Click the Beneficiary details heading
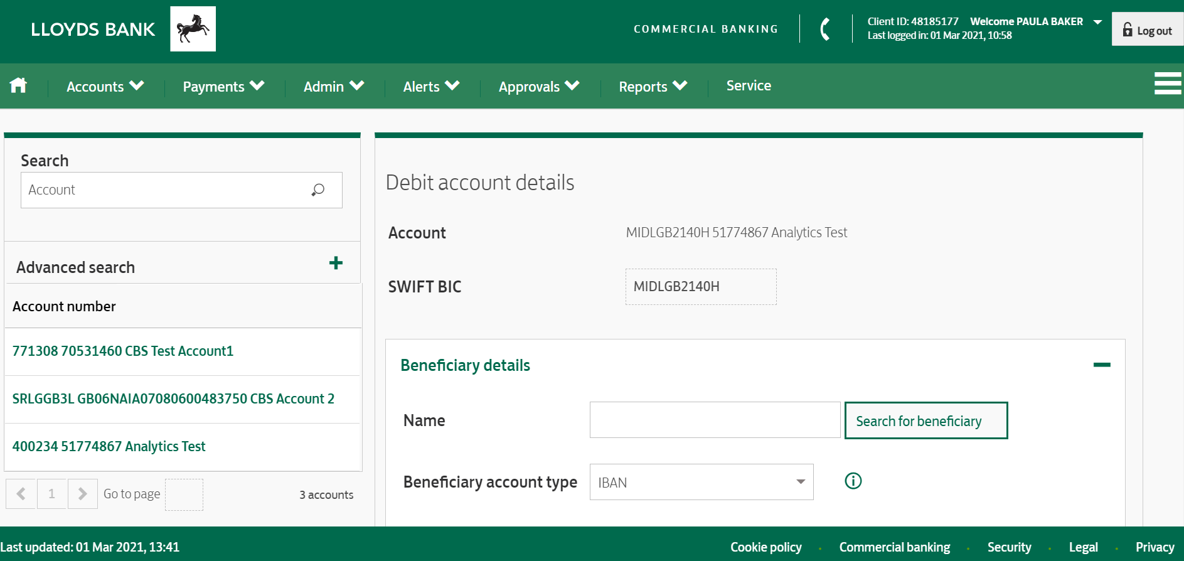Viewport: 1184px width, 561px height. pyautogui.click(x=465, y=365)
